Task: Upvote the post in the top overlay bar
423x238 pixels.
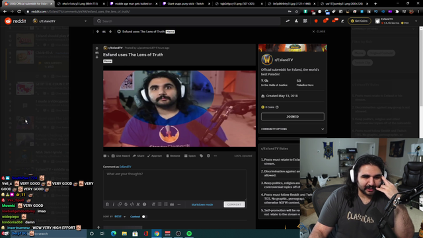Action: pos(98,32)
